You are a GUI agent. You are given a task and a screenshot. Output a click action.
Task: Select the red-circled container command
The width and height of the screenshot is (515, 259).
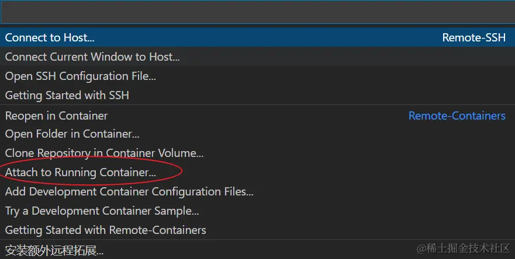click(81, 173)
